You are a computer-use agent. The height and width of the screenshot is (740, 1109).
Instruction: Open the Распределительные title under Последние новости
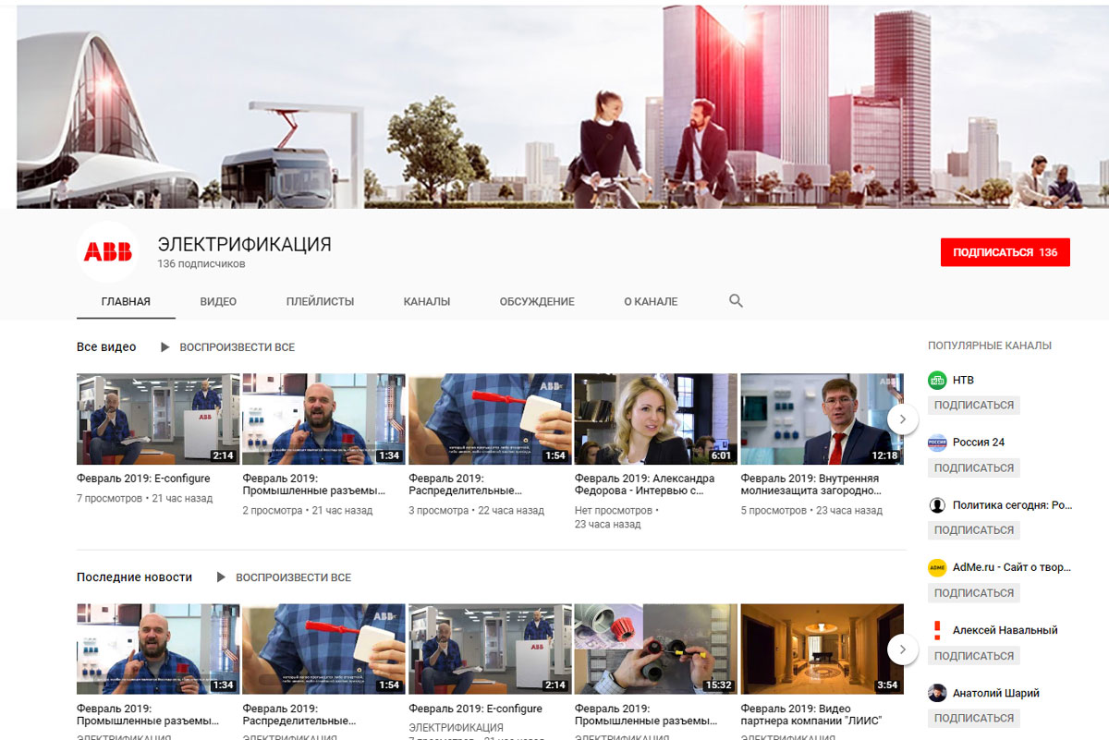(x=299, y=715)
